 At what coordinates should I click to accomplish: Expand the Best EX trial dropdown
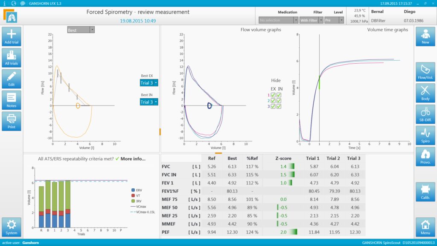tap(149, 83)
